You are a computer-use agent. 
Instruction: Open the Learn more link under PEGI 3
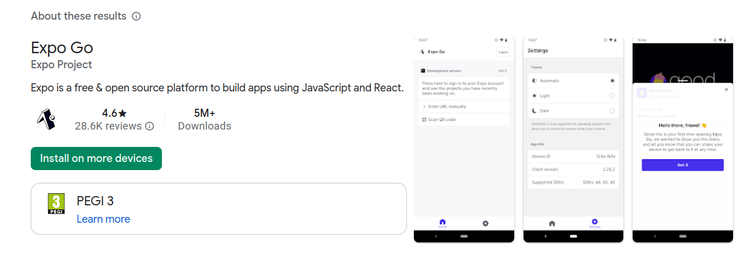(103, 219)
